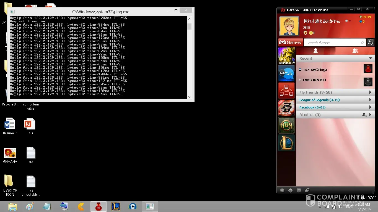
Task: Open Garena settings gear icon
Action: (290, 190)
